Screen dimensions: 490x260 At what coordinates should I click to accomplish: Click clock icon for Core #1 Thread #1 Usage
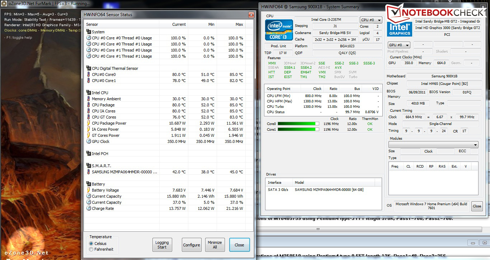click(89, 56)
